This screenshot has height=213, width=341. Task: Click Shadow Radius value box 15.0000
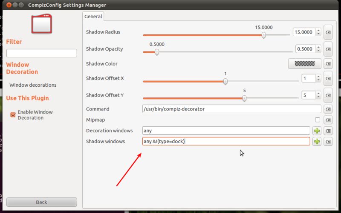(x=304, y=32)
